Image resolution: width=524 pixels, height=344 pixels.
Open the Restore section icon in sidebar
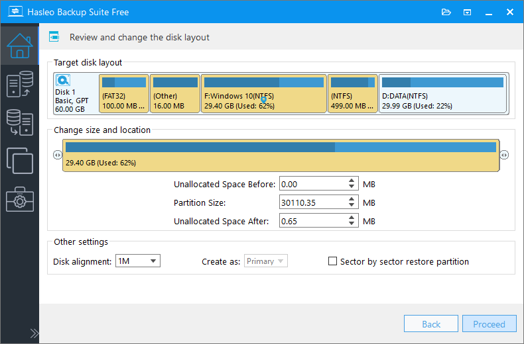20,122
